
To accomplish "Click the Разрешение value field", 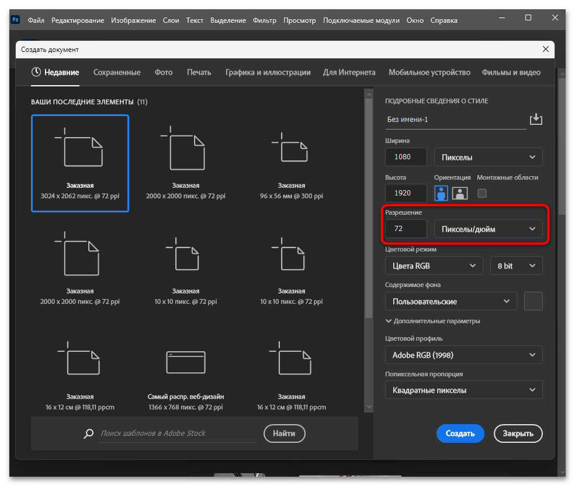I will 406,229.
